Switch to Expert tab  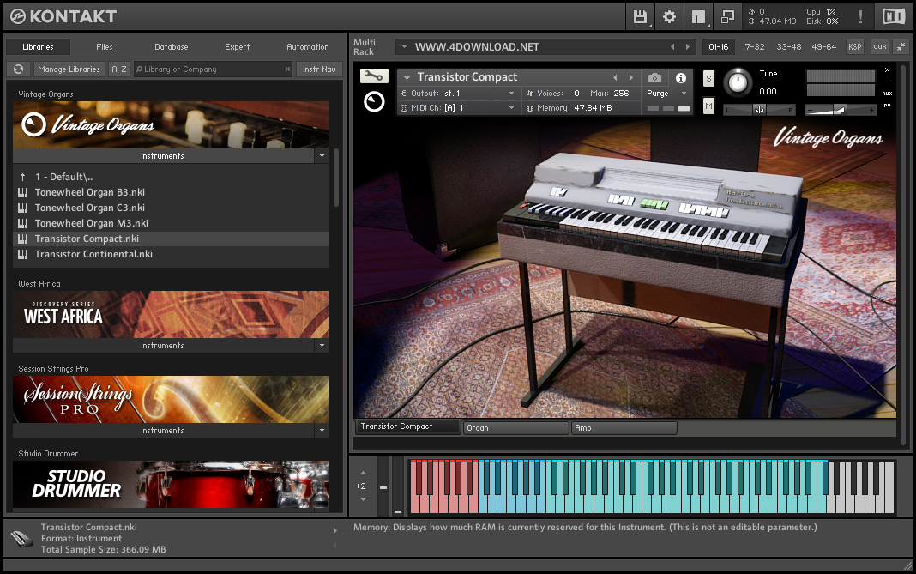(x=238, y=47)
